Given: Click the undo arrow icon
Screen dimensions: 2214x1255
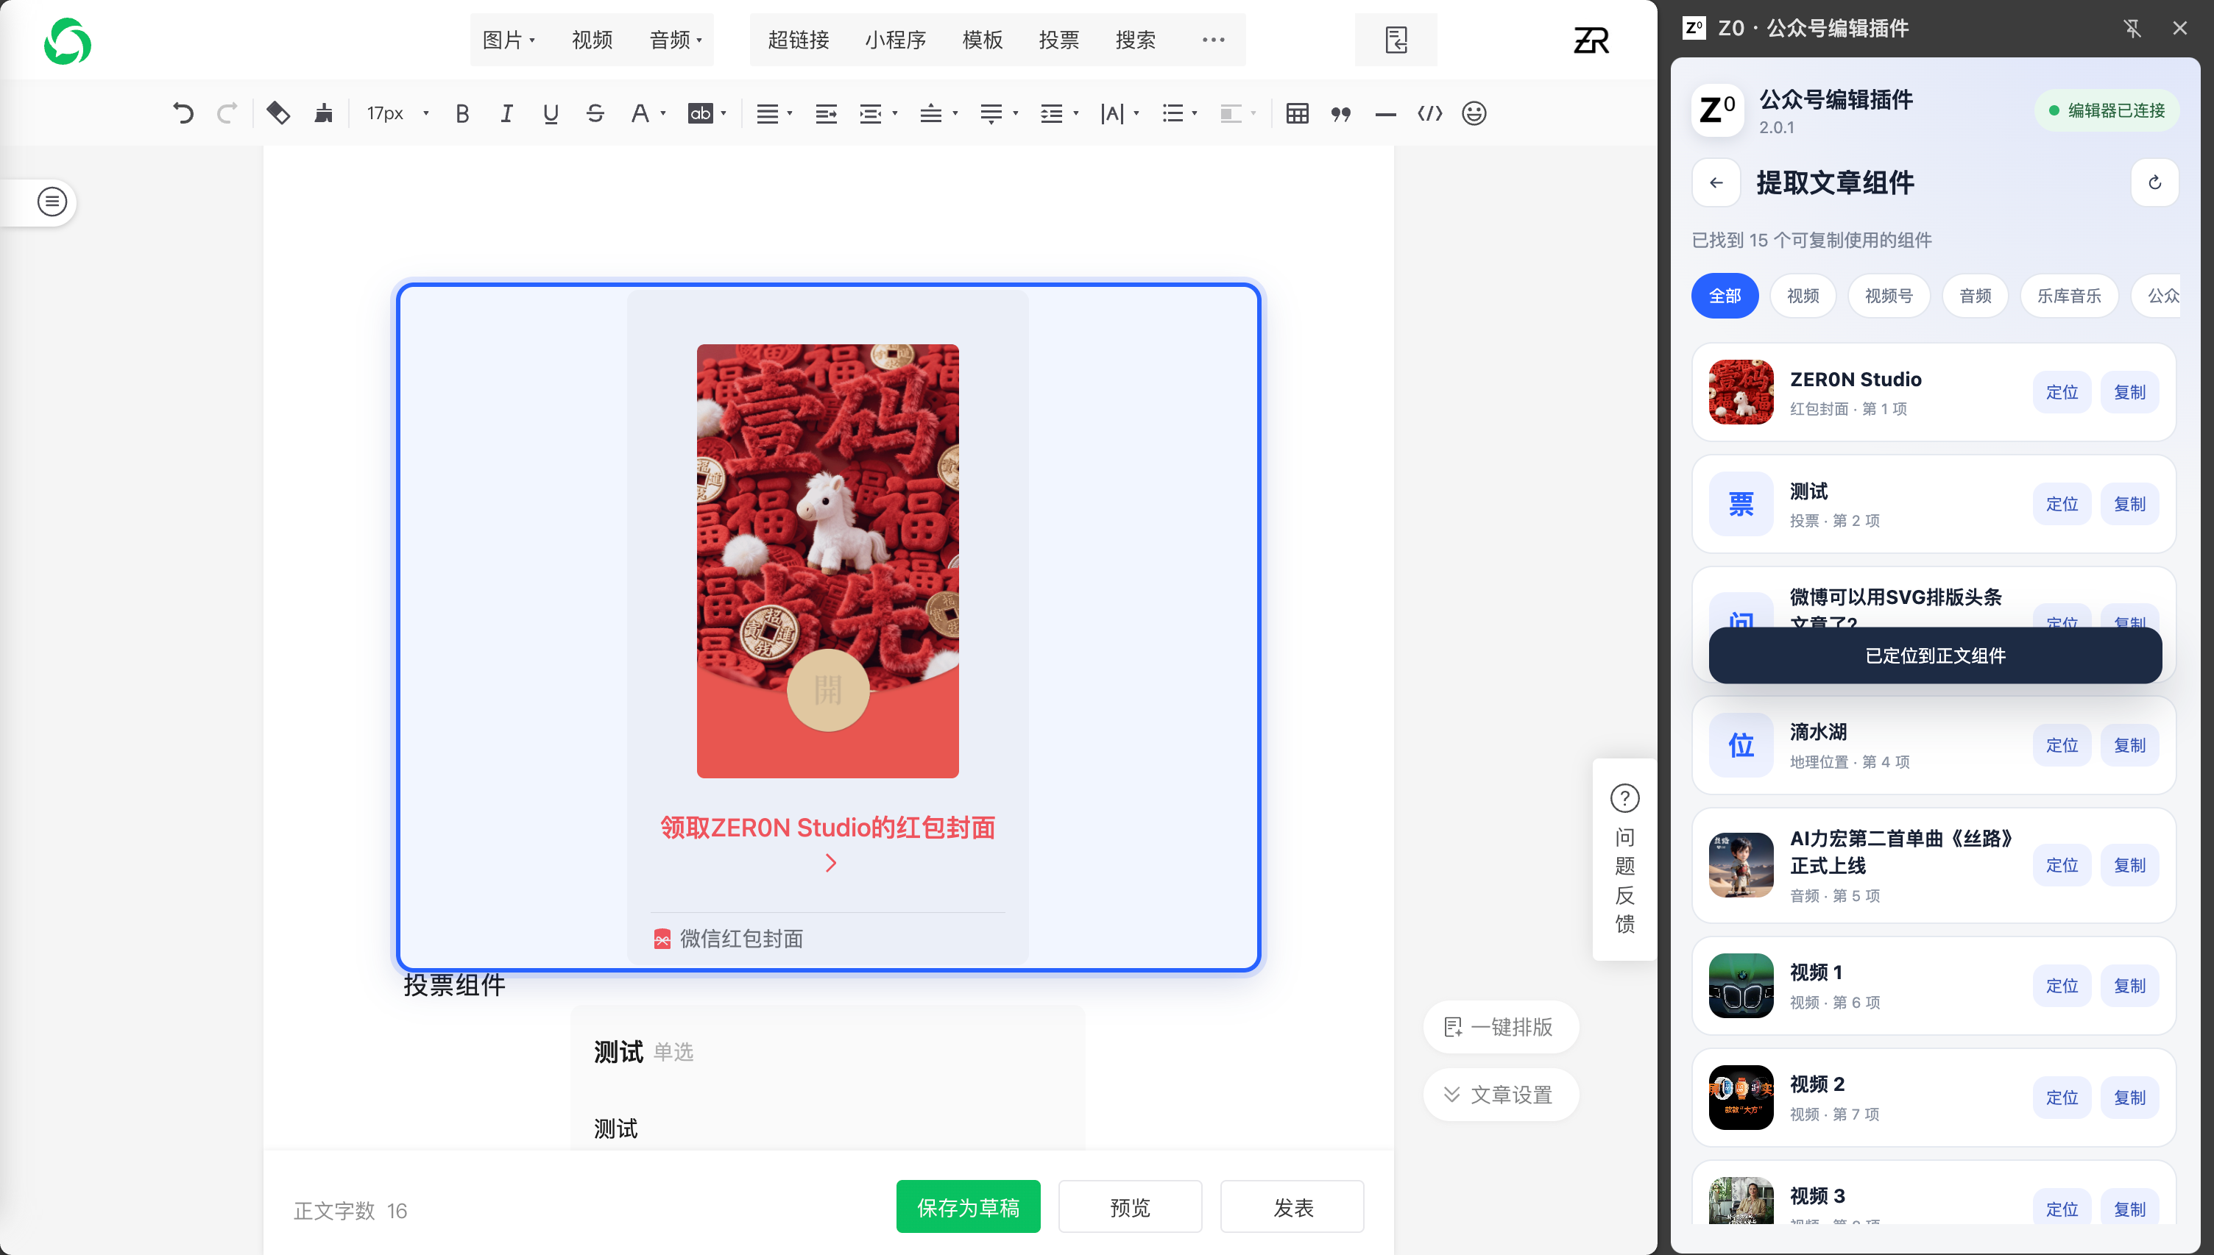Looking at the screenshot, I should [x=182, y=113].
